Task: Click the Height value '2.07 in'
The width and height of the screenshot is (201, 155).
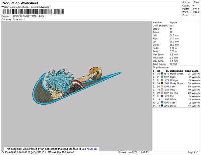Action: [x=196, y=9]
